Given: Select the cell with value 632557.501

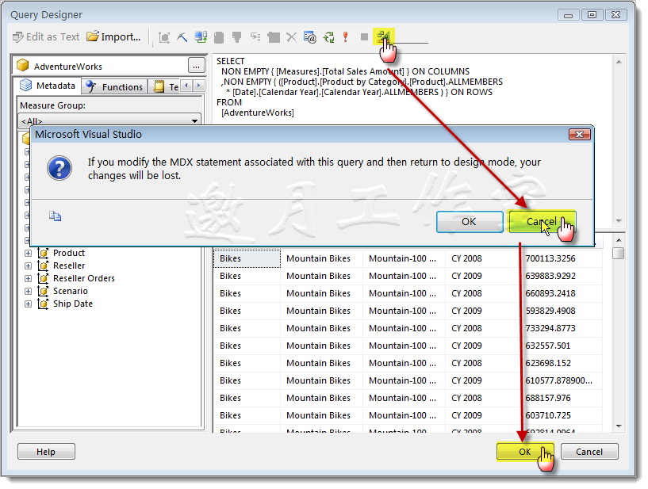Looking at the screenshot, I should pyautogui.click(x=561, y=346).
